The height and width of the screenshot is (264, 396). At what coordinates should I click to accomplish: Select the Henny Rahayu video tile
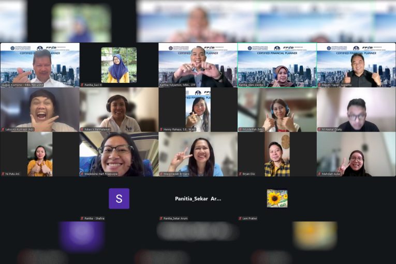coord(198,109)
